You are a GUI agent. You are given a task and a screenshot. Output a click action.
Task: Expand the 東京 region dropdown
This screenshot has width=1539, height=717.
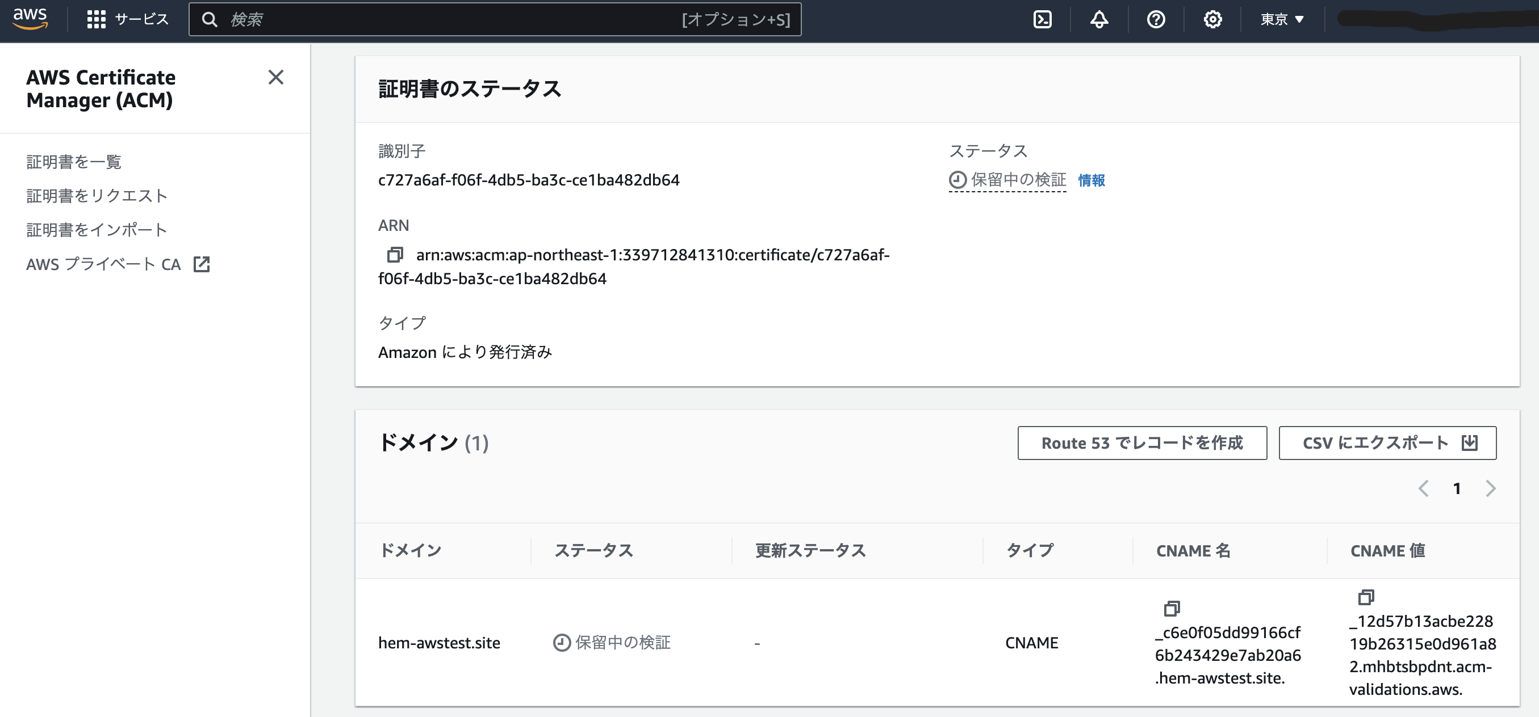(1282, 19)
